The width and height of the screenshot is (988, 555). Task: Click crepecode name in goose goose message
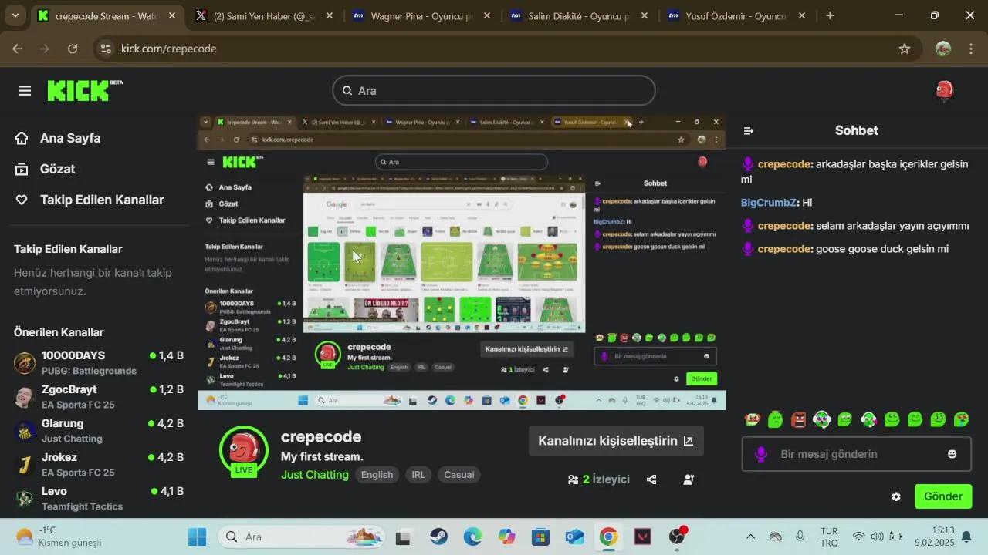pyautogui.click(x=784, y=249)
